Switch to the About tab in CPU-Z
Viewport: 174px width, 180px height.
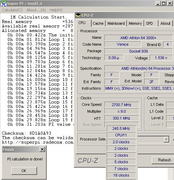coord(165,23)
